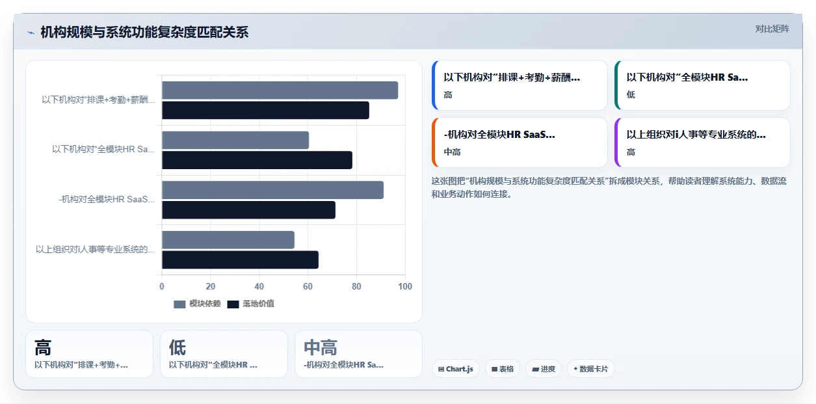Click the title 机构规模与系统功能复杂度匹配关系
This screenshot has width=816, height=404.
click(144, 33)
